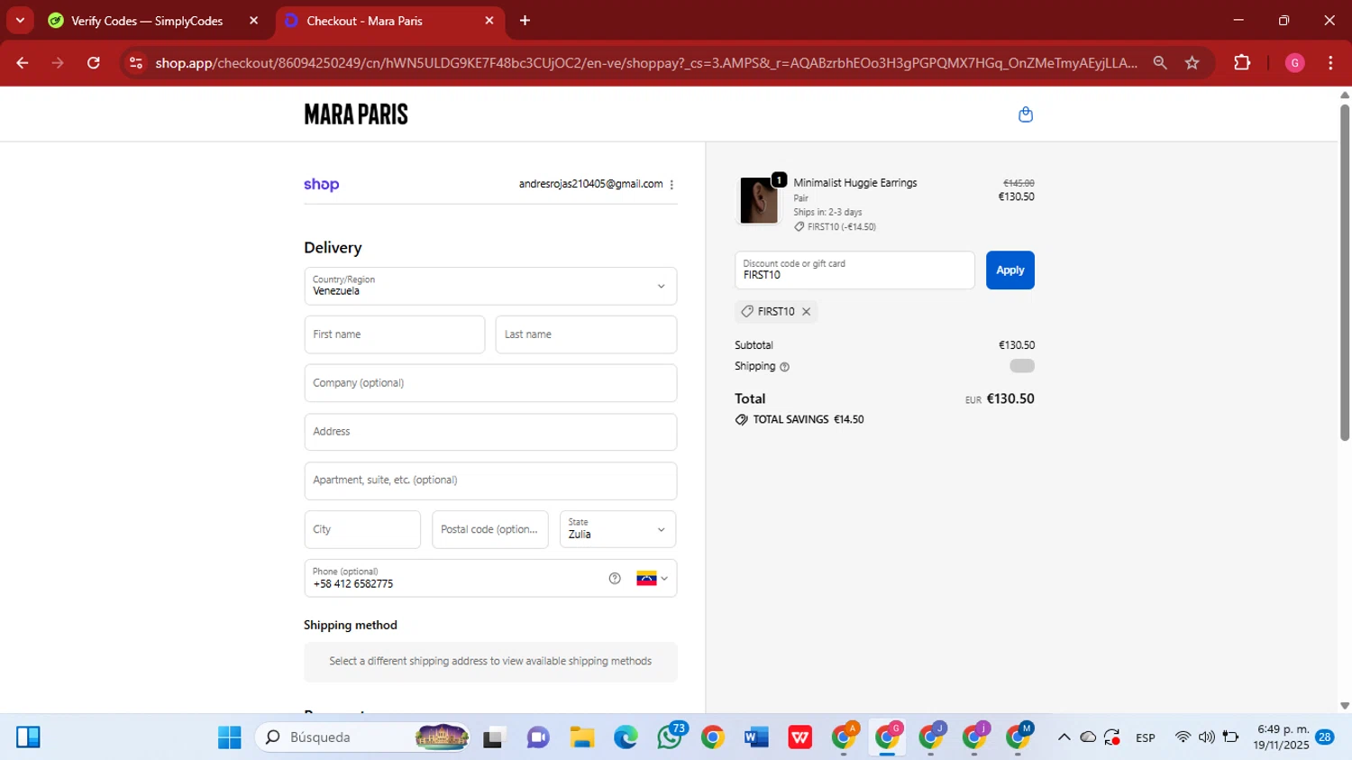Image resolution: width=1352 pixels, height=760 pixels.
Task: Close the Checkout - Mara Paris tab
Action: (489, 21)
